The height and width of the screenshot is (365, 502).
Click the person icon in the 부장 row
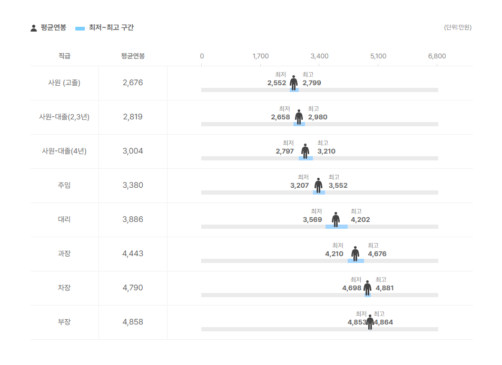coord(370,322)
